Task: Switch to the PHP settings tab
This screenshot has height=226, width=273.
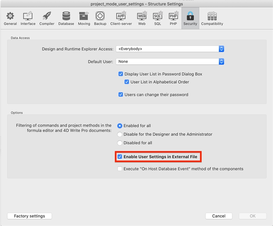Action: (173, 17)
